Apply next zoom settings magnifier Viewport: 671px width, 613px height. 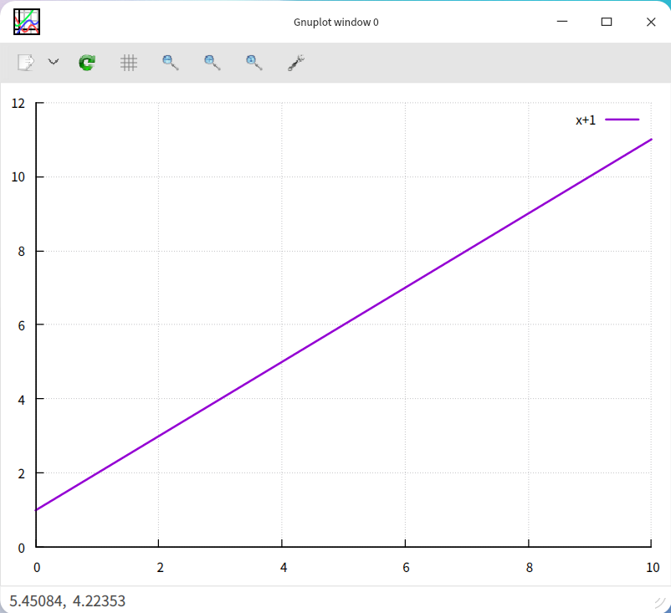213,63
